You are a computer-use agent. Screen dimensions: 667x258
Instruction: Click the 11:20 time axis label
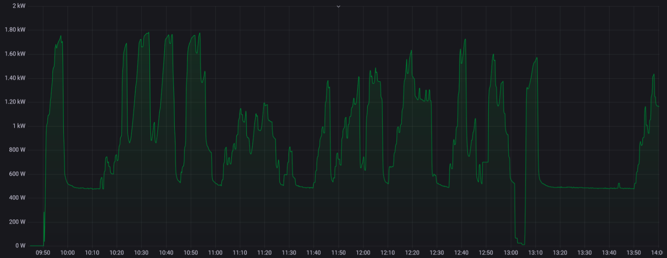coord(264,253)
